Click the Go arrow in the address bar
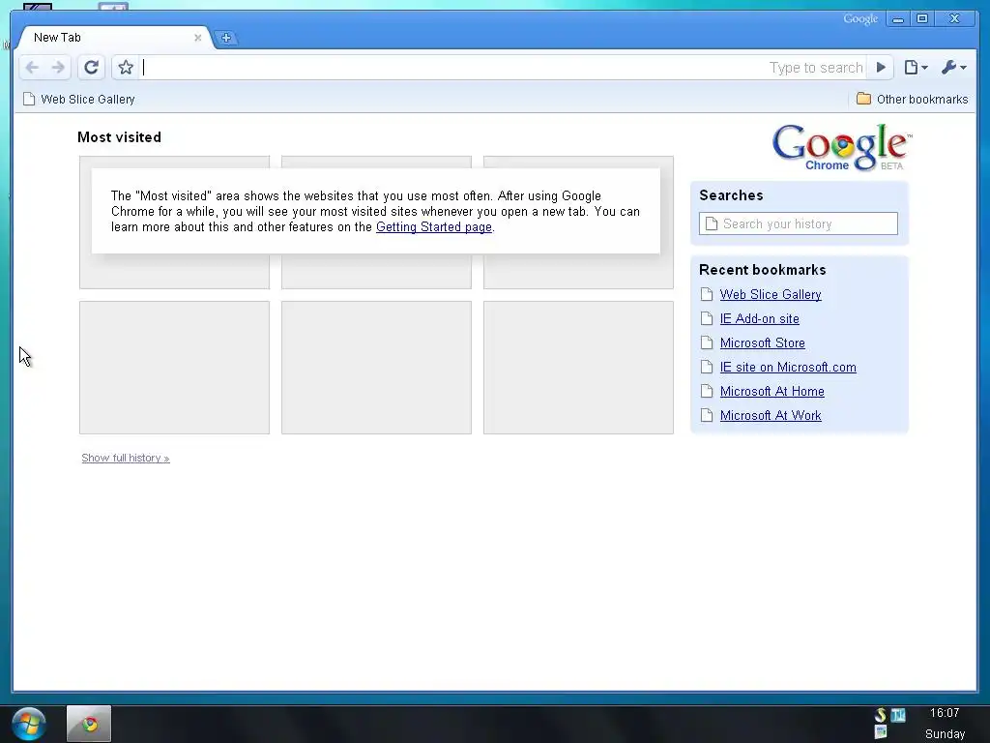Screen dimensions: 990x743 click(881, 68)
